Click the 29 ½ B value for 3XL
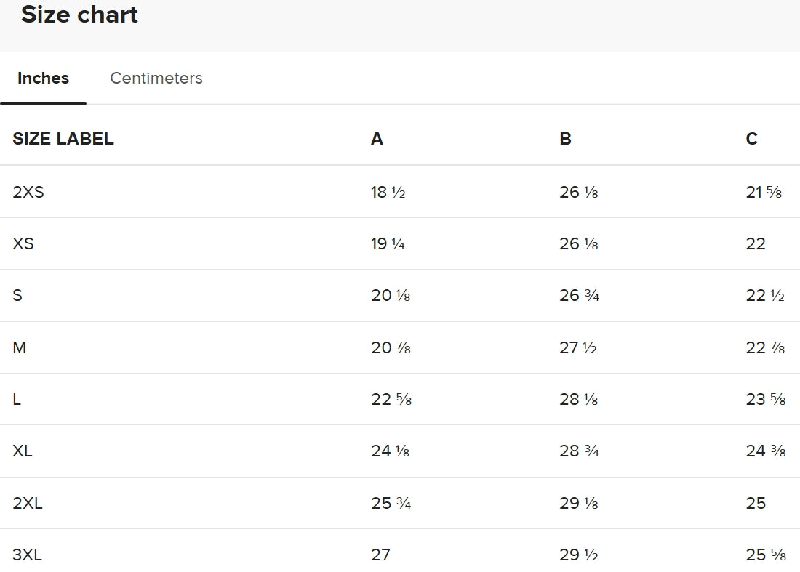800x572 pixels. [x=579, y=555]
